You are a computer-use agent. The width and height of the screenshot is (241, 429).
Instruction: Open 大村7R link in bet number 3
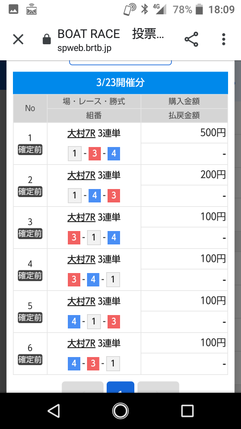tap(81, 217)
